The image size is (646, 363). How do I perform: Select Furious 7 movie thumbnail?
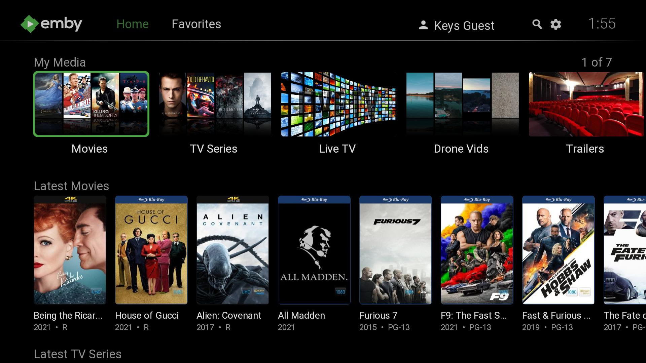pyautogui.click(x=395, y=249)
